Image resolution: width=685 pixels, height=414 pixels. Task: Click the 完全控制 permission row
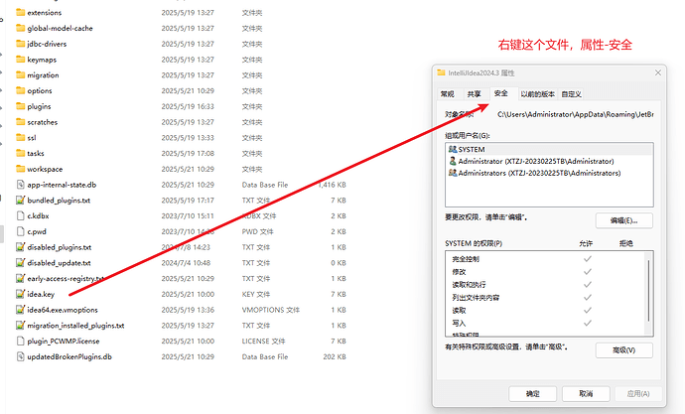pyautogui.click(x=546, y=259)
